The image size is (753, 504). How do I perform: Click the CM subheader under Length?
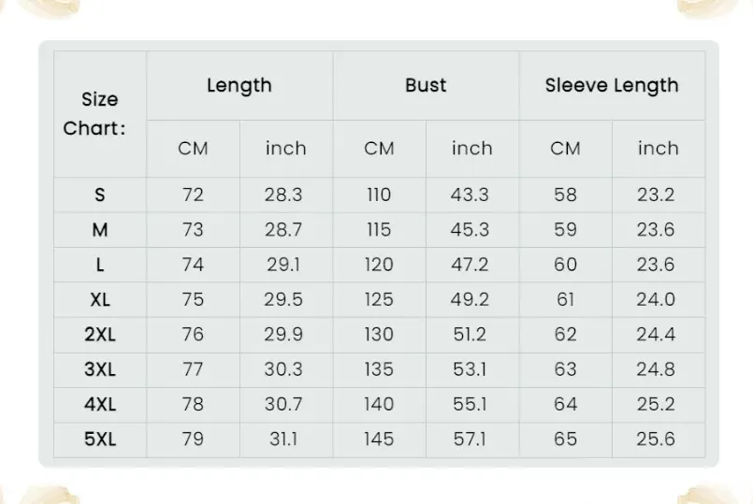coord(193,149)
